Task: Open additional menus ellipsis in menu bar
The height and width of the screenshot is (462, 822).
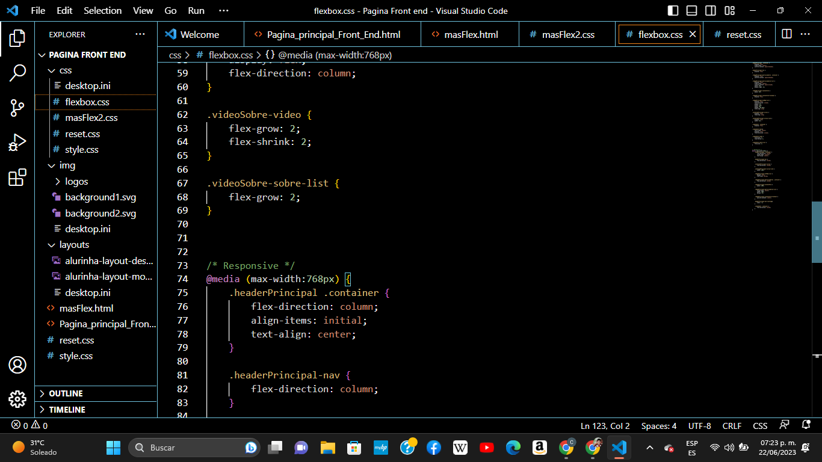Action: coord(224,11)
